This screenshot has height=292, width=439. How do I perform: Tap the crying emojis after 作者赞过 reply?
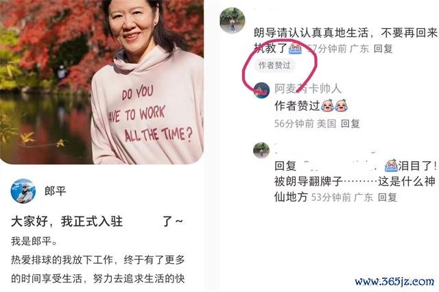(333, 106)
